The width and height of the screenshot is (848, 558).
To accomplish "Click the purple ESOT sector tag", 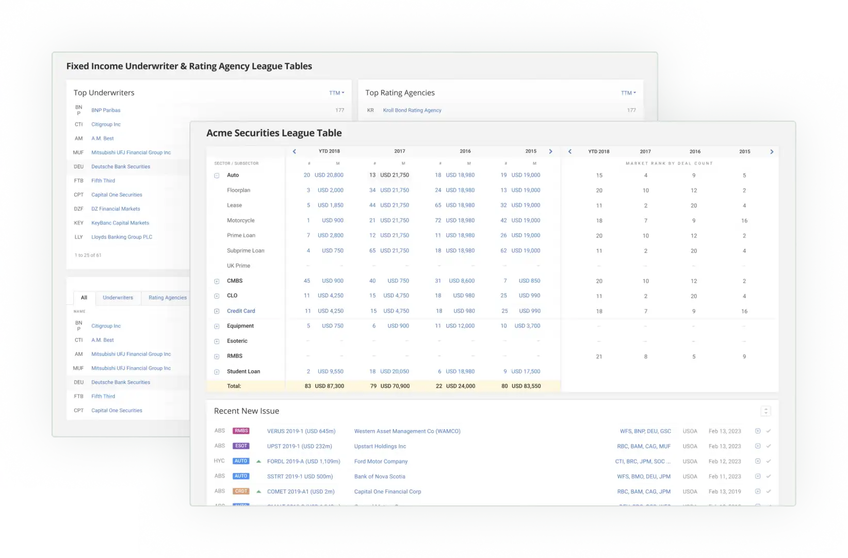I will click(241, 446).
